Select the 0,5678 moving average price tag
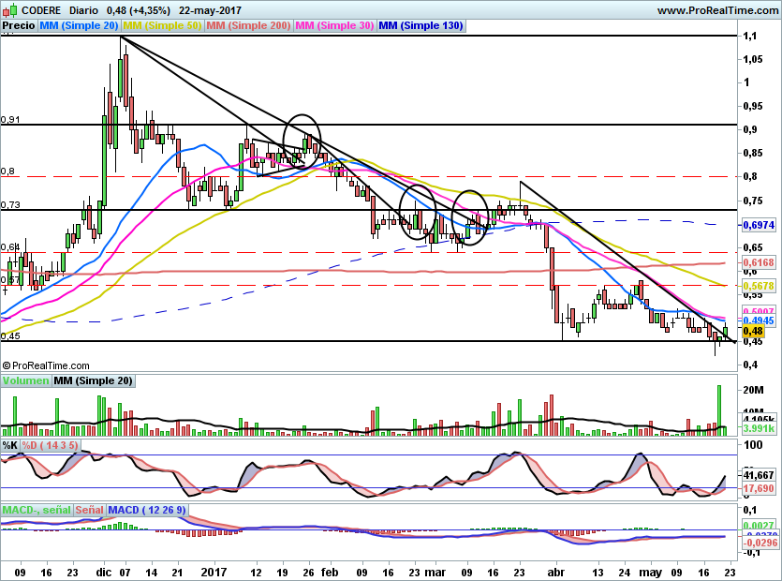 pos(758,286)
